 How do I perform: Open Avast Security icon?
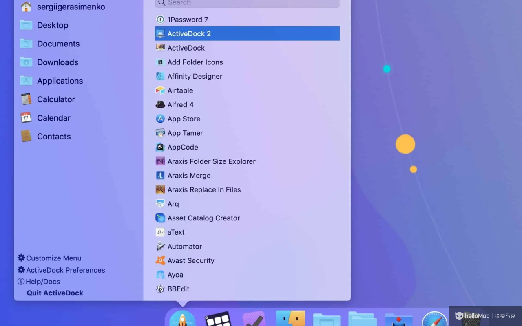(160, 260)
